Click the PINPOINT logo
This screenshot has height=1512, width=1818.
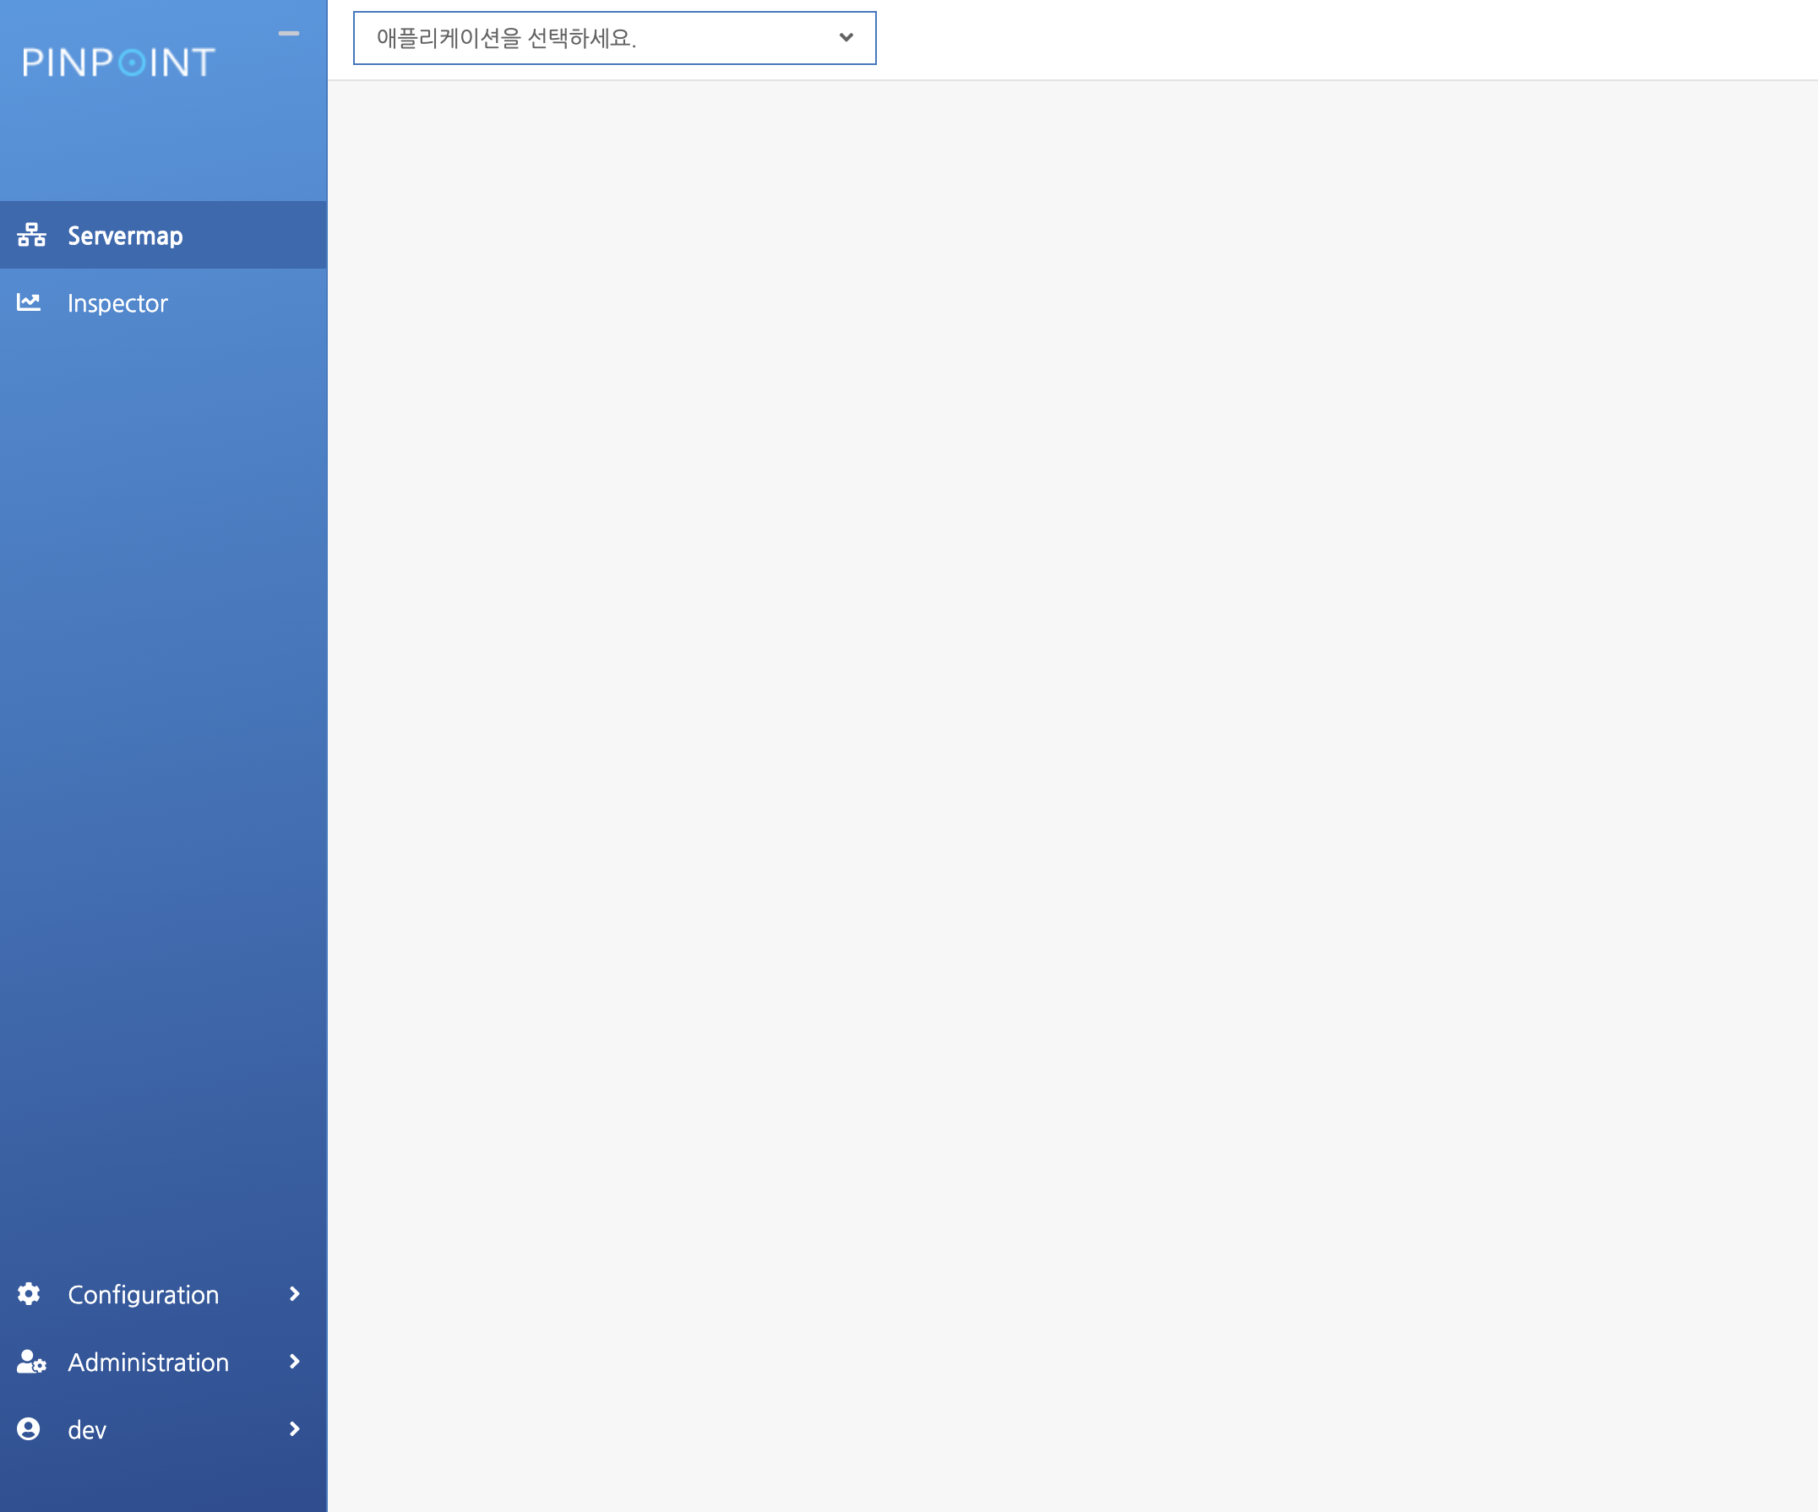pyautogui.click(x=118, y=63)
